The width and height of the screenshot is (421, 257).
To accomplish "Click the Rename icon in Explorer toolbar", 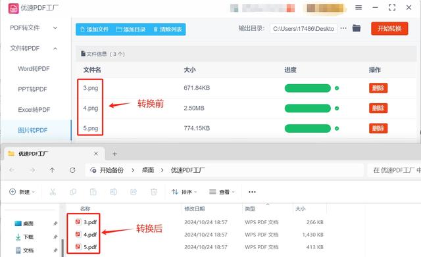I will (x=113, y=192).
